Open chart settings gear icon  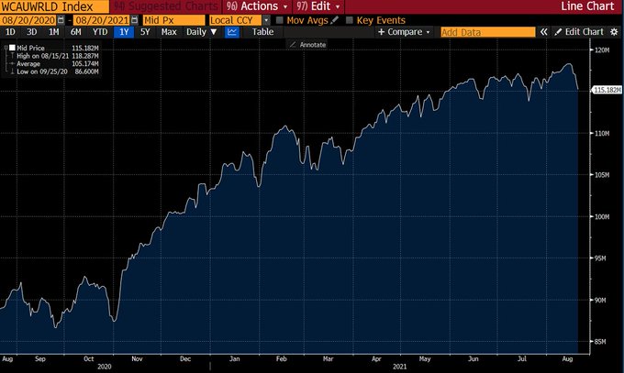615,32
